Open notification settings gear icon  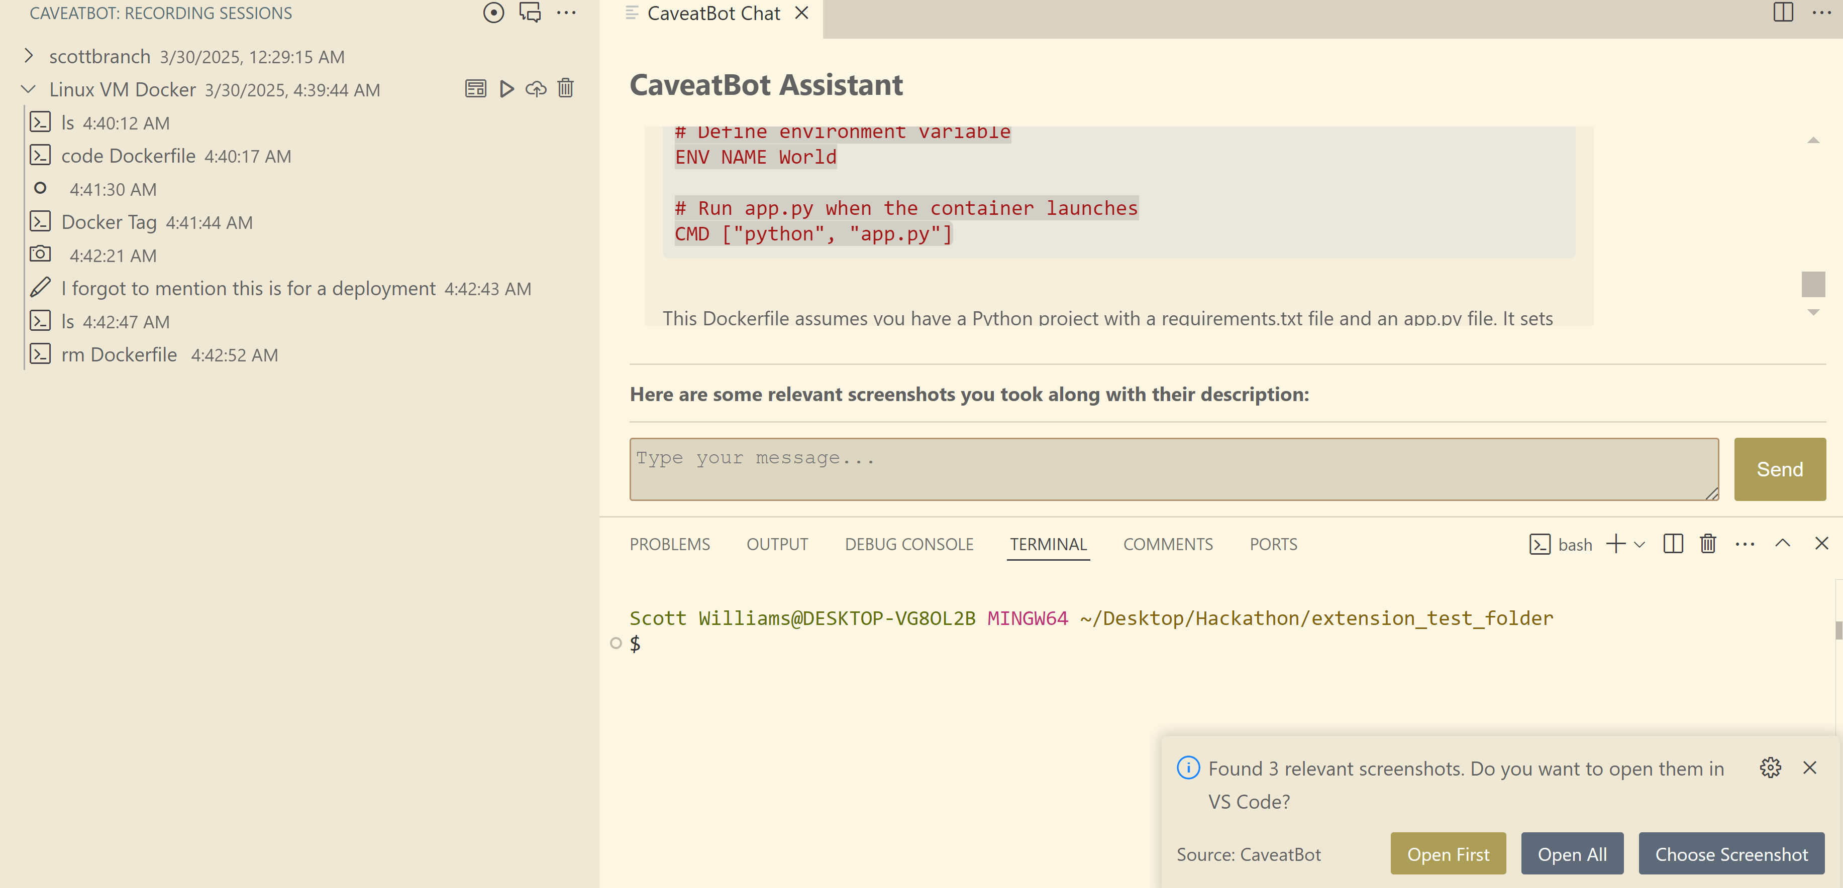click(1770, 768)
